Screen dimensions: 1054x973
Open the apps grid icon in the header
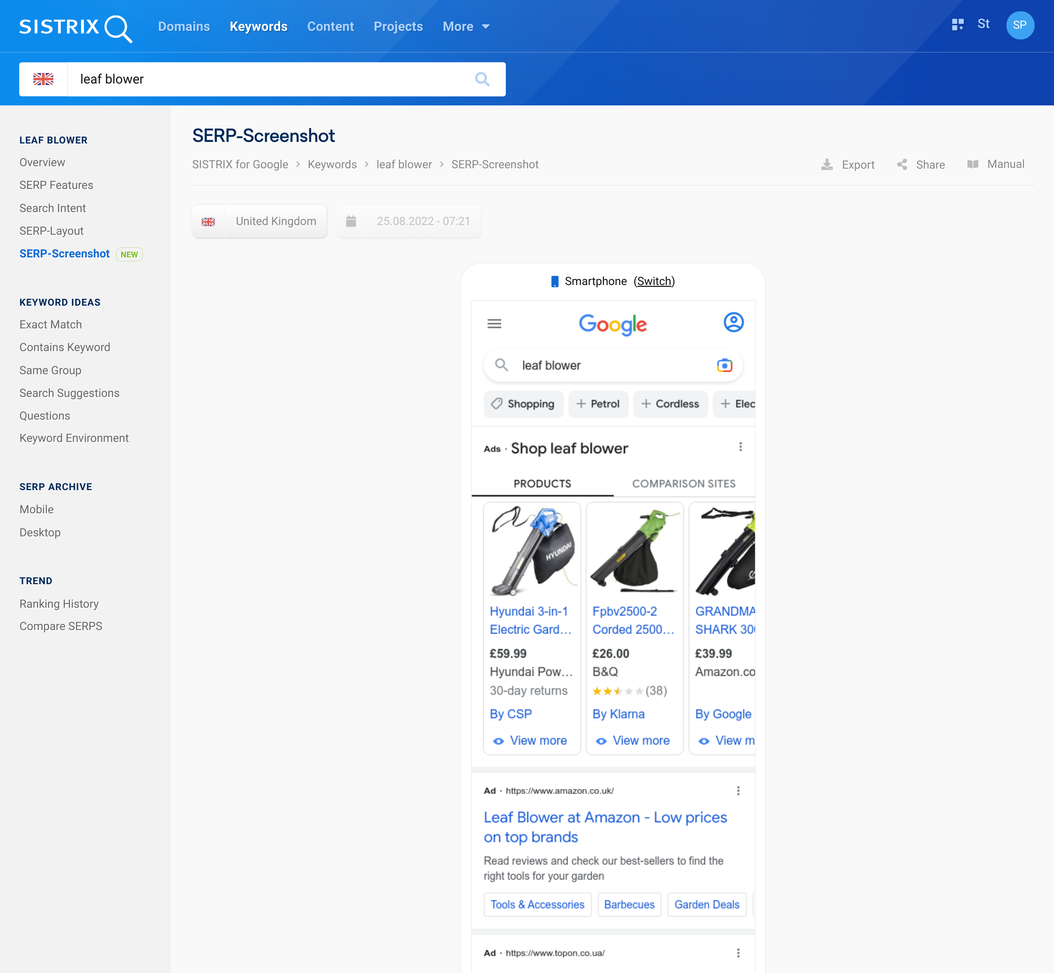click(958, 25)
